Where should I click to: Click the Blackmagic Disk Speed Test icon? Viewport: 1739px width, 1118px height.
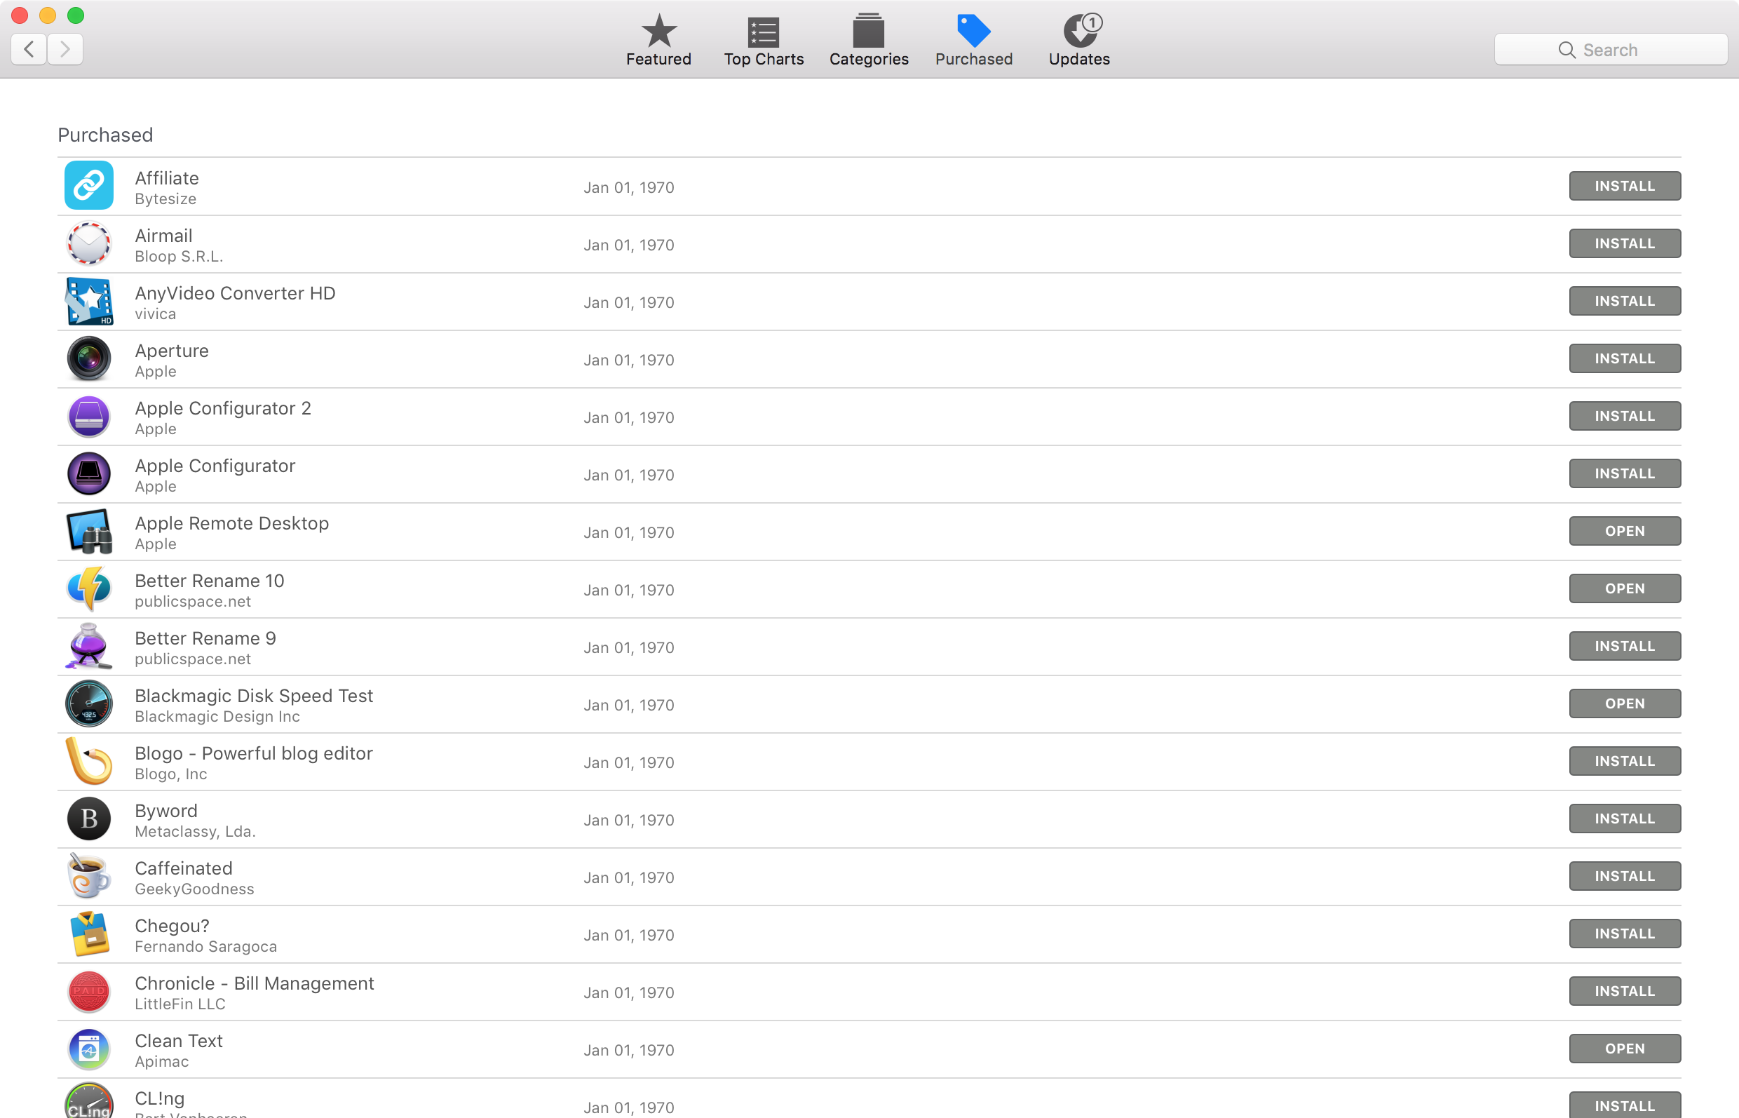click(88, 703)
